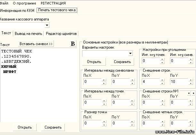Click the Инт. м-у точек field
Screen dimensions: 196x135
coord(151,61)
